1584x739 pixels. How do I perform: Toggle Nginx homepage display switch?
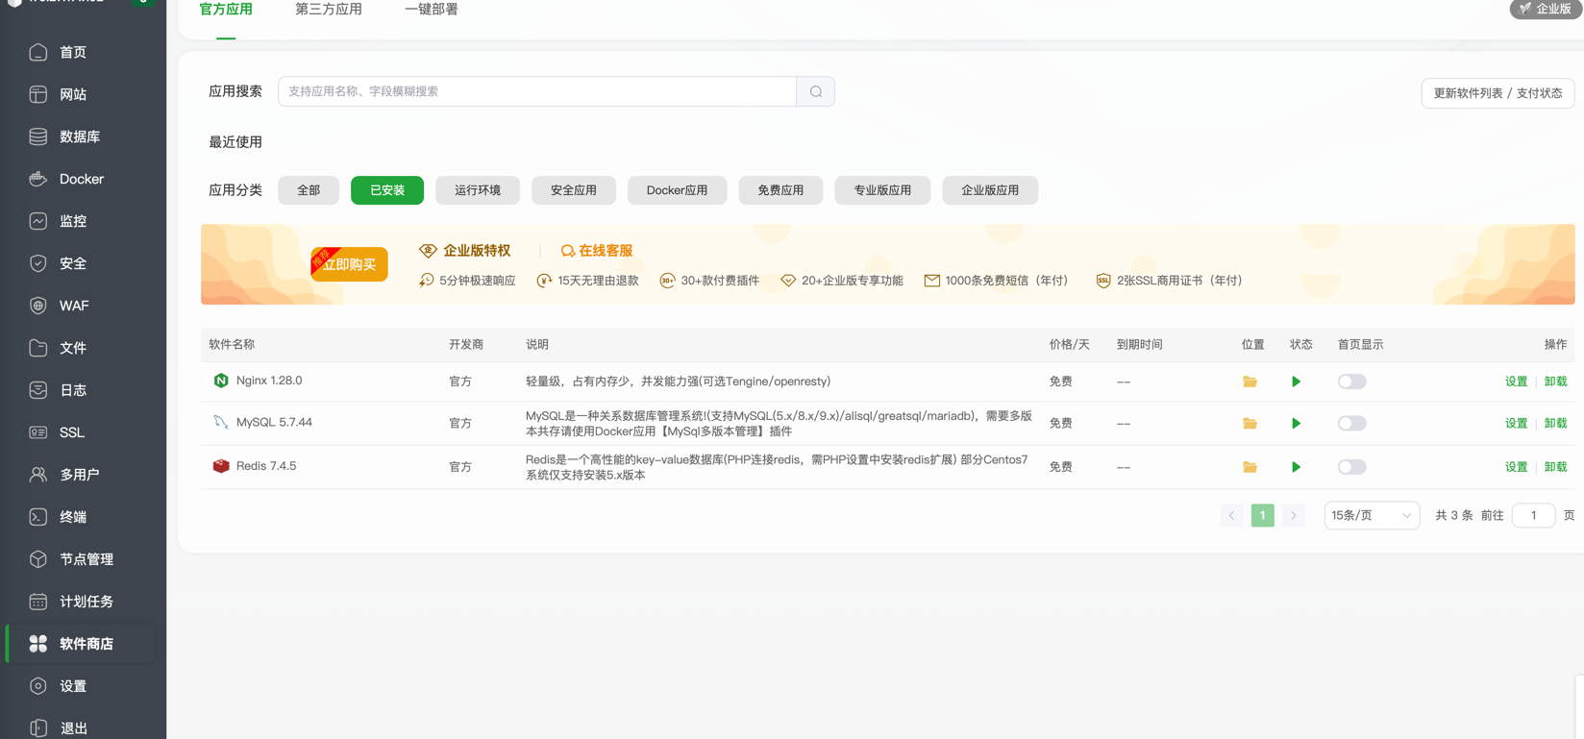[1351, 382]
